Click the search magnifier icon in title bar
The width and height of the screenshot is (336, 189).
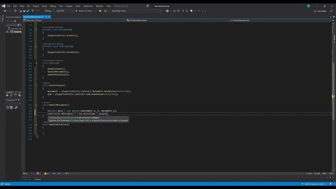[148, 6]
